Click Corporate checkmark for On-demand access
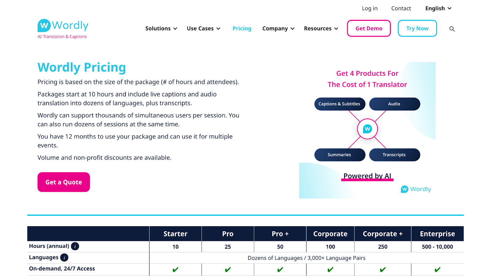The height and width of the screenshot is (276, 491). pos(330,270)
